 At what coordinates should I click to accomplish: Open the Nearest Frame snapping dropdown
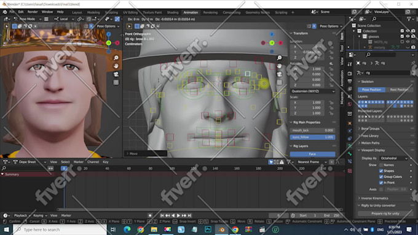coord(312,162)
